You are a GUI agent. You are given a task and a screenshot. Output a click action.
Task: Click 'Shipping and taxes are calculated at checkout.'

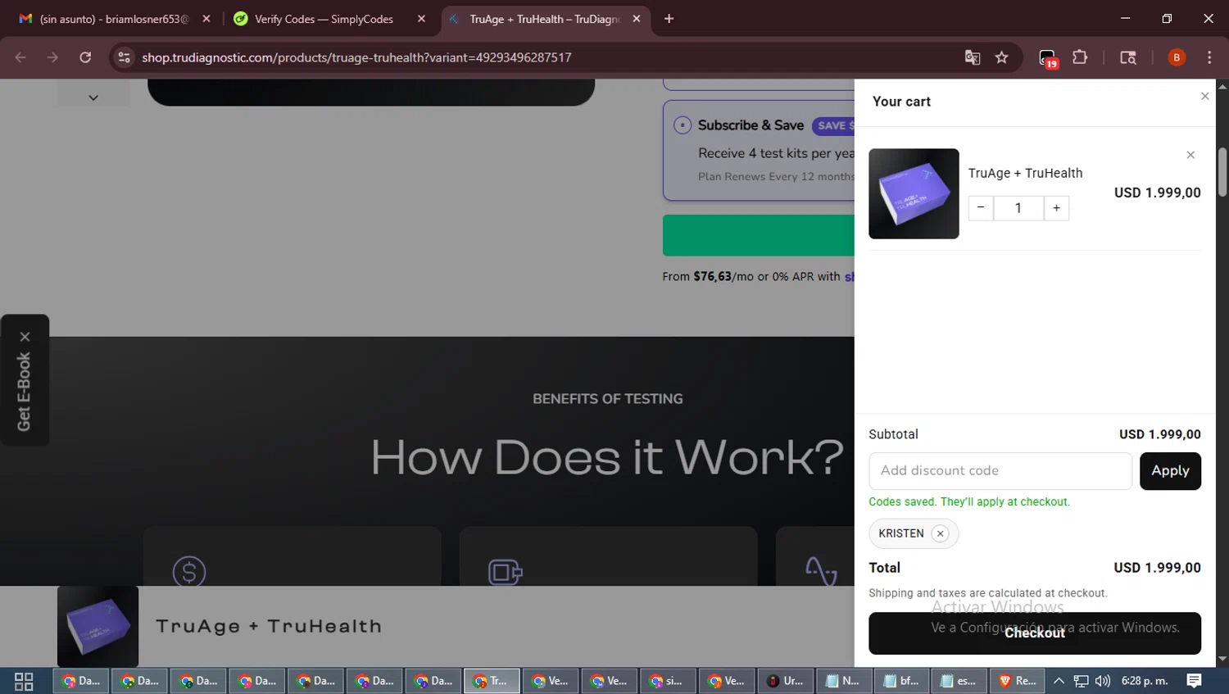pyautogui.click(x=987, y=593)
